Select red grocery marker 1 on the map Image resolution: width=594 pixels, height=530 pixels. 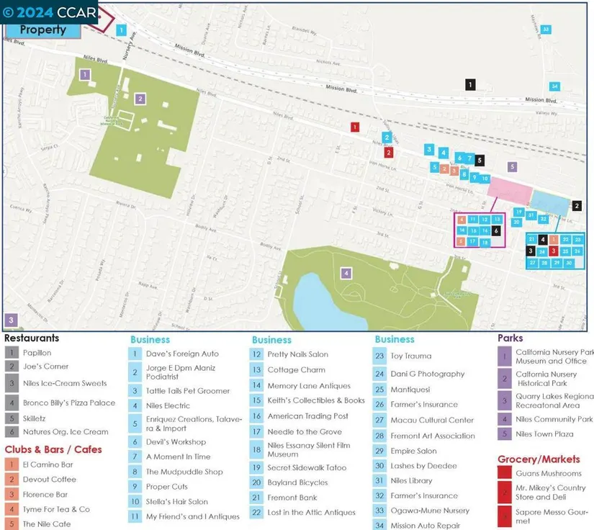point(354,127)
